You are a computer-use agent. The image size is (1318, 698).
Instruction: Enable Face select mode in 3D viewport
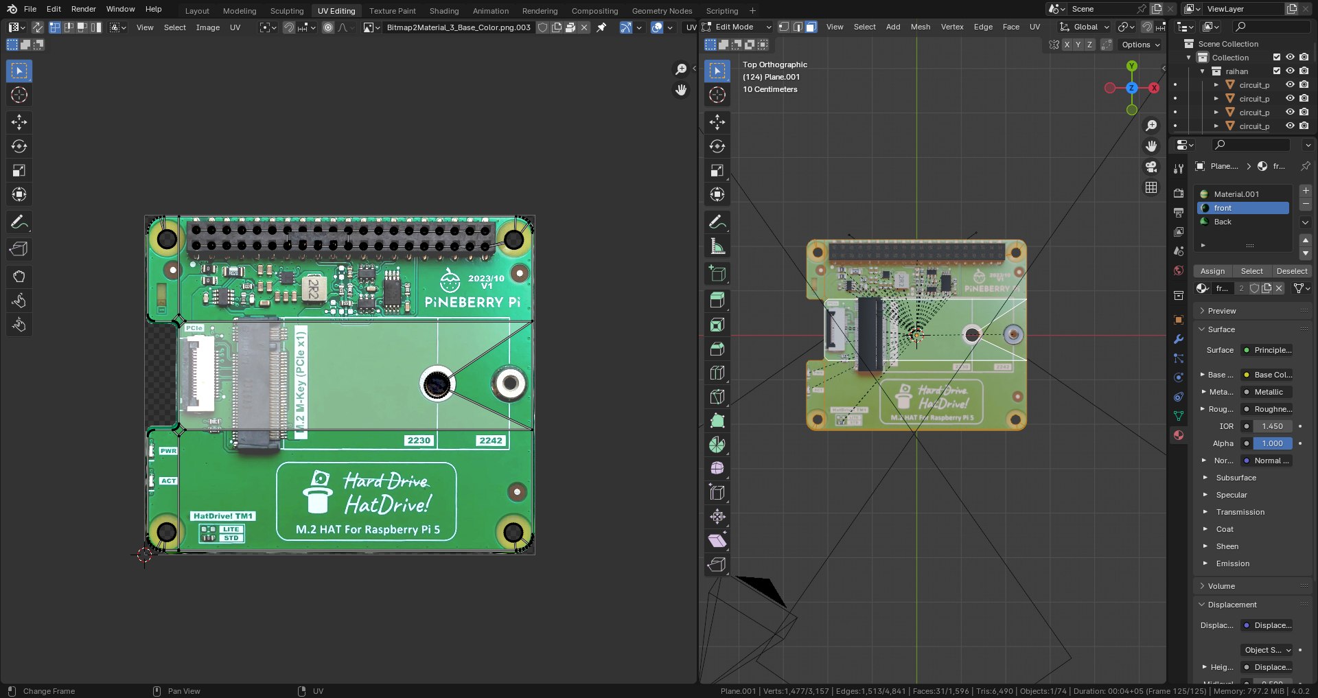pos(811,27)
